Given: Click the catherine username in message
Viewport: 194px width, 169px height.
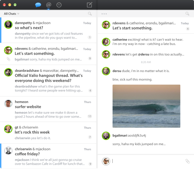Looking at the screenshot, I should 120,40.
